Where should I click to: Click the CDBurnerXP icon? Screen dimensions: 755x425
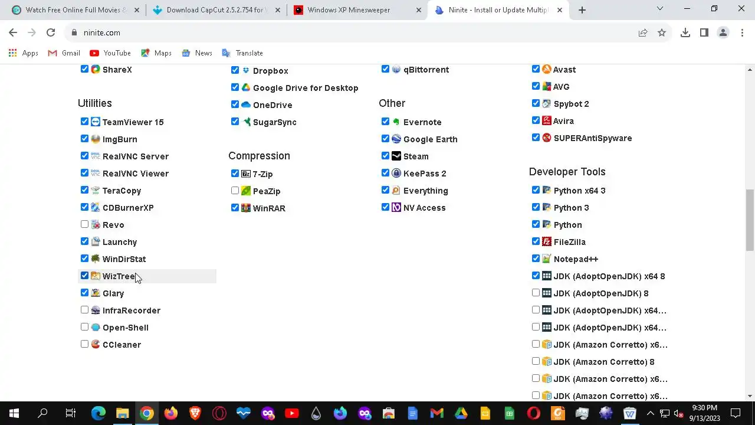96,207
